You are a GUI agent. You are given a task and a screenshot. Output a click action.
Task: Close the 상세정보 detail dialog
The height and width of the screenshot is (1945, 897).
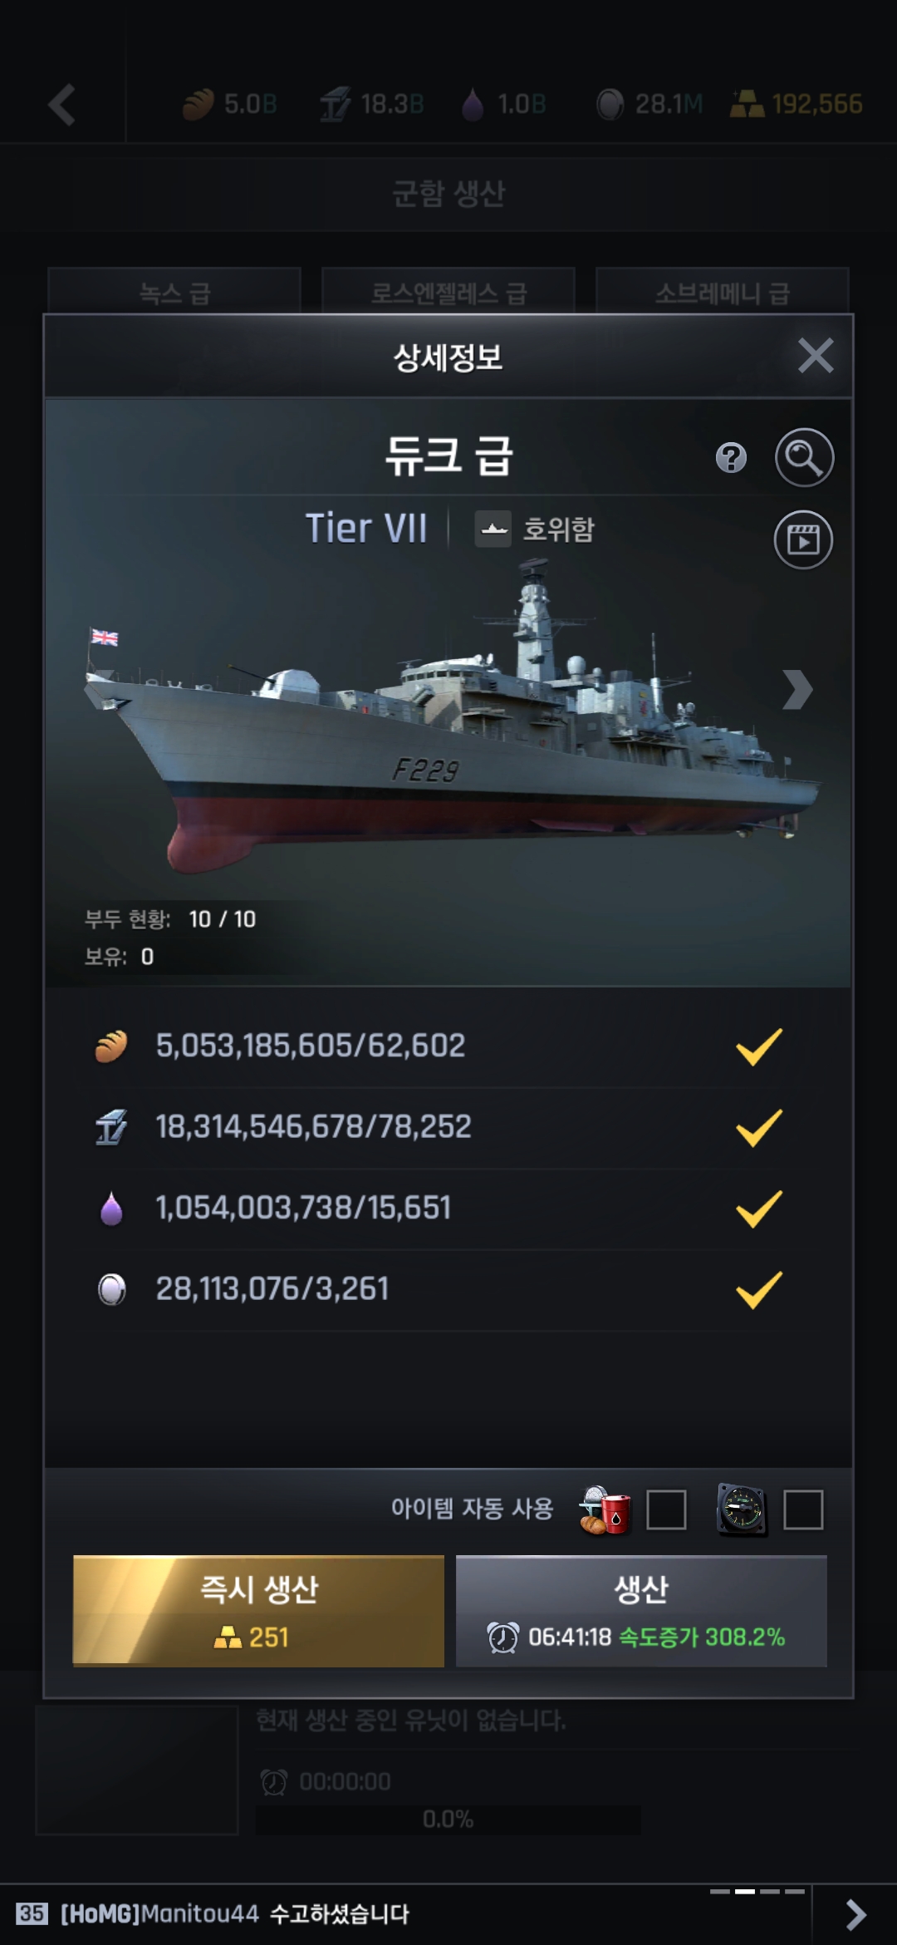(815, 356)
